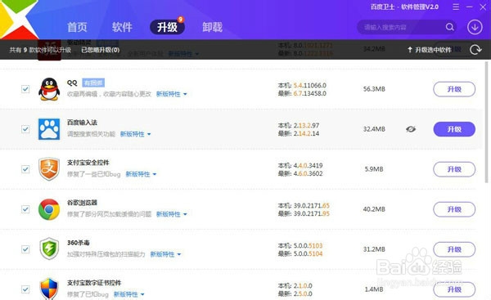Screen dimensions: 491x300
Task: Click 升级 button for 百度输入法
Action: tap(454, 129)
